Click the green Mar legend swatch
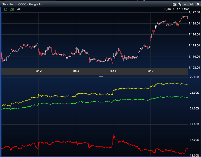Screen dimensions: 201x157 pos(182,9)
